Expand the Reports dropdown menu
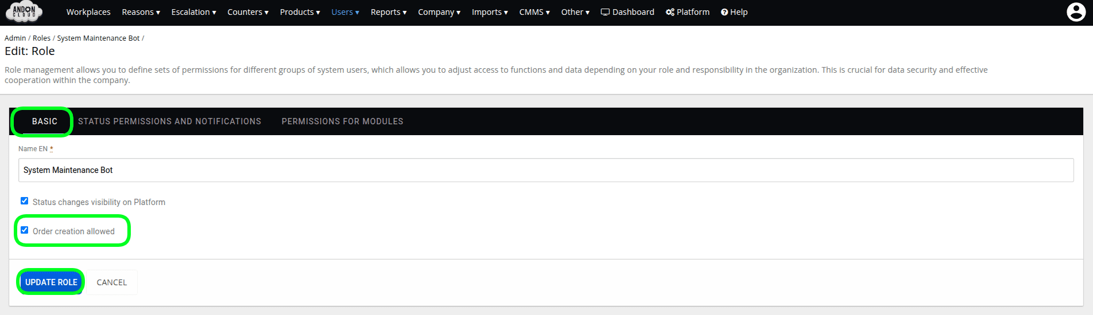This screenshot has height=315, width=1093. pyautogui.click(x=388, y=12)
